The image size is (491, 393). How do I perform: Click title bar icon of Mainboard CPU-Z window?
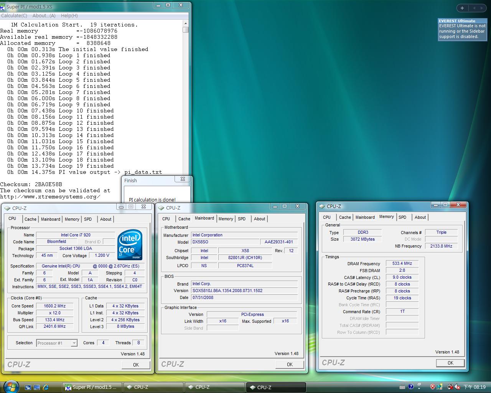coord(161,208)
